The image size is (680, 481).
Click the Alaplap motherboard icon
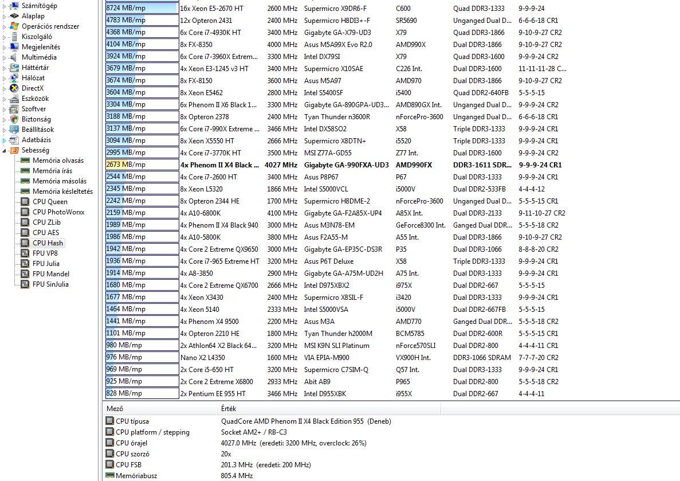pos(14,16)
